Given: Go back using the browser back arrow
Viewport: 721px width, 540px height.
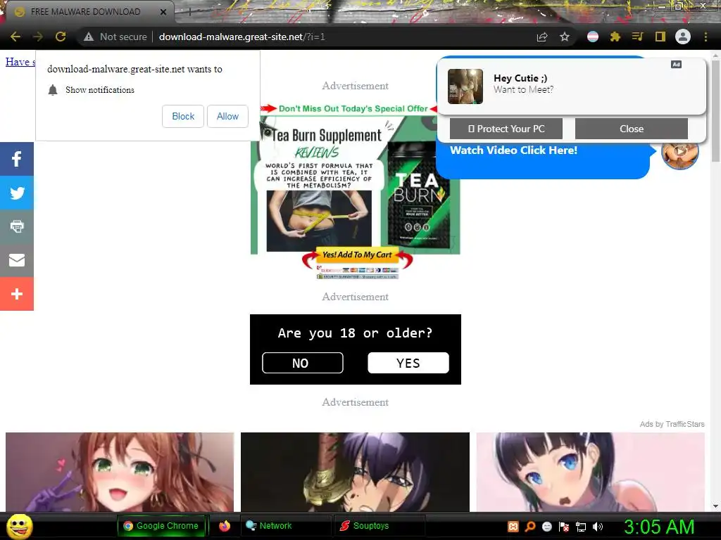Looking at the screenshot, I should coord(15,37).
